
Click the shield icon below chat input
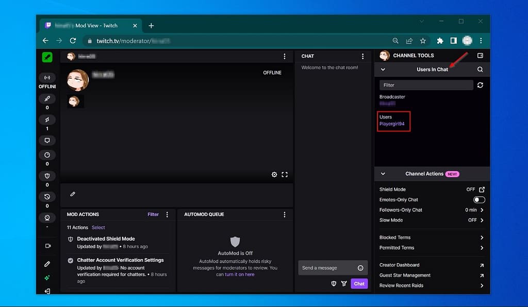click(334, 283)
